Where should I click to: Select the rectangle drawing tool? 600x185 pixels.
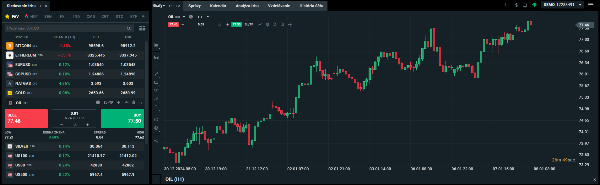(156, 82)
